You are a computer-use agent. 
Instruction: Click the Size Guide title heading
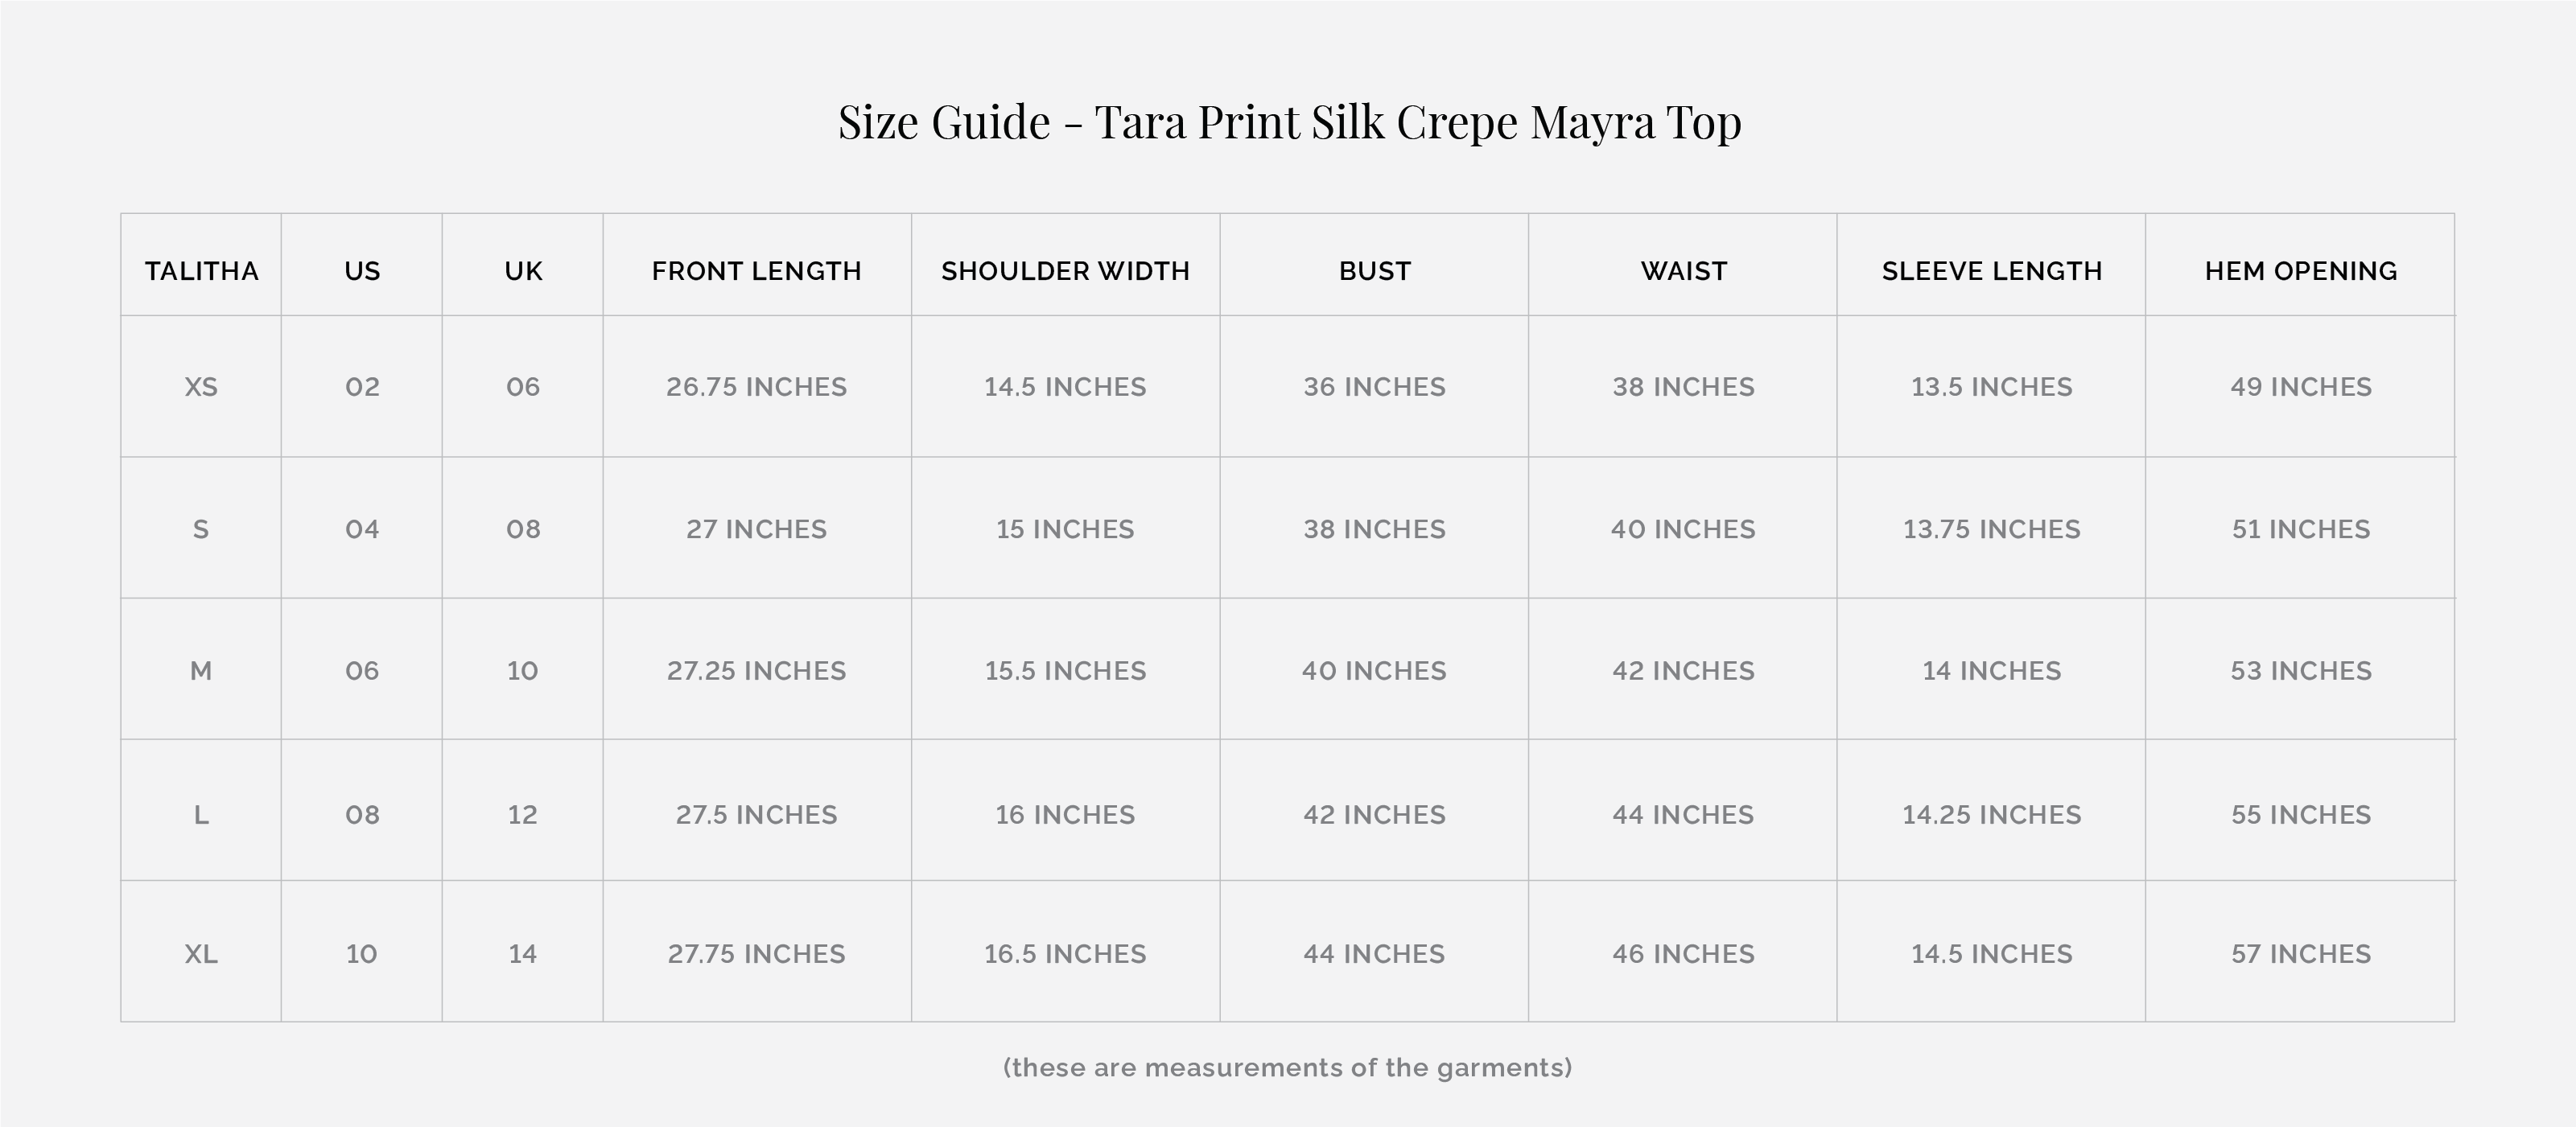tap(1289, 122)
